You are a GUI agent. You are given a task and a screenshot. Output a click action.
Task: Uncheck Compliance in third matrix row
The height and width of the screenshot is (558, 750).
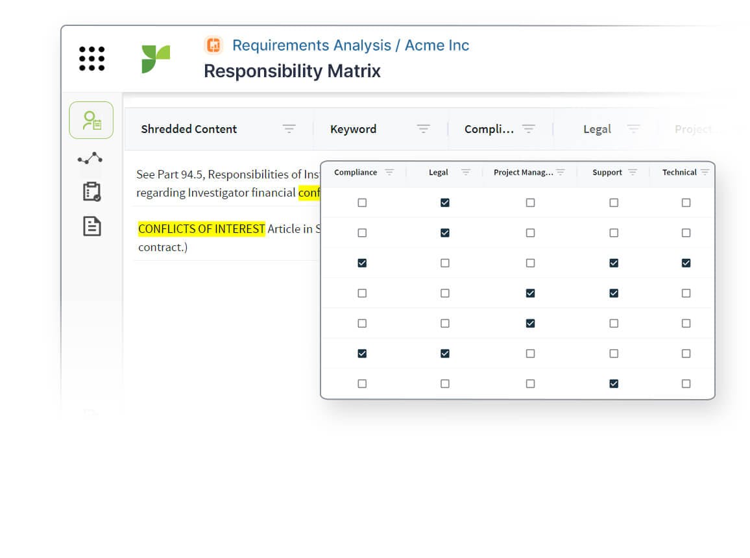click(x=362, y=263)
